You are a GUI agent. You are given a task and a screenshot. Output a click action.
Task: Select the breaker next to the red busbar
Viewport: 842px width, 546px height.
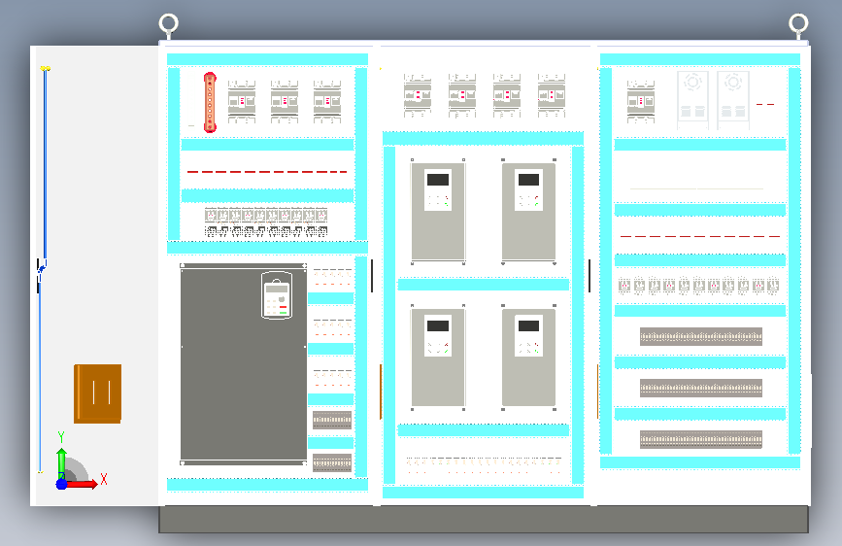click(242, 102)
